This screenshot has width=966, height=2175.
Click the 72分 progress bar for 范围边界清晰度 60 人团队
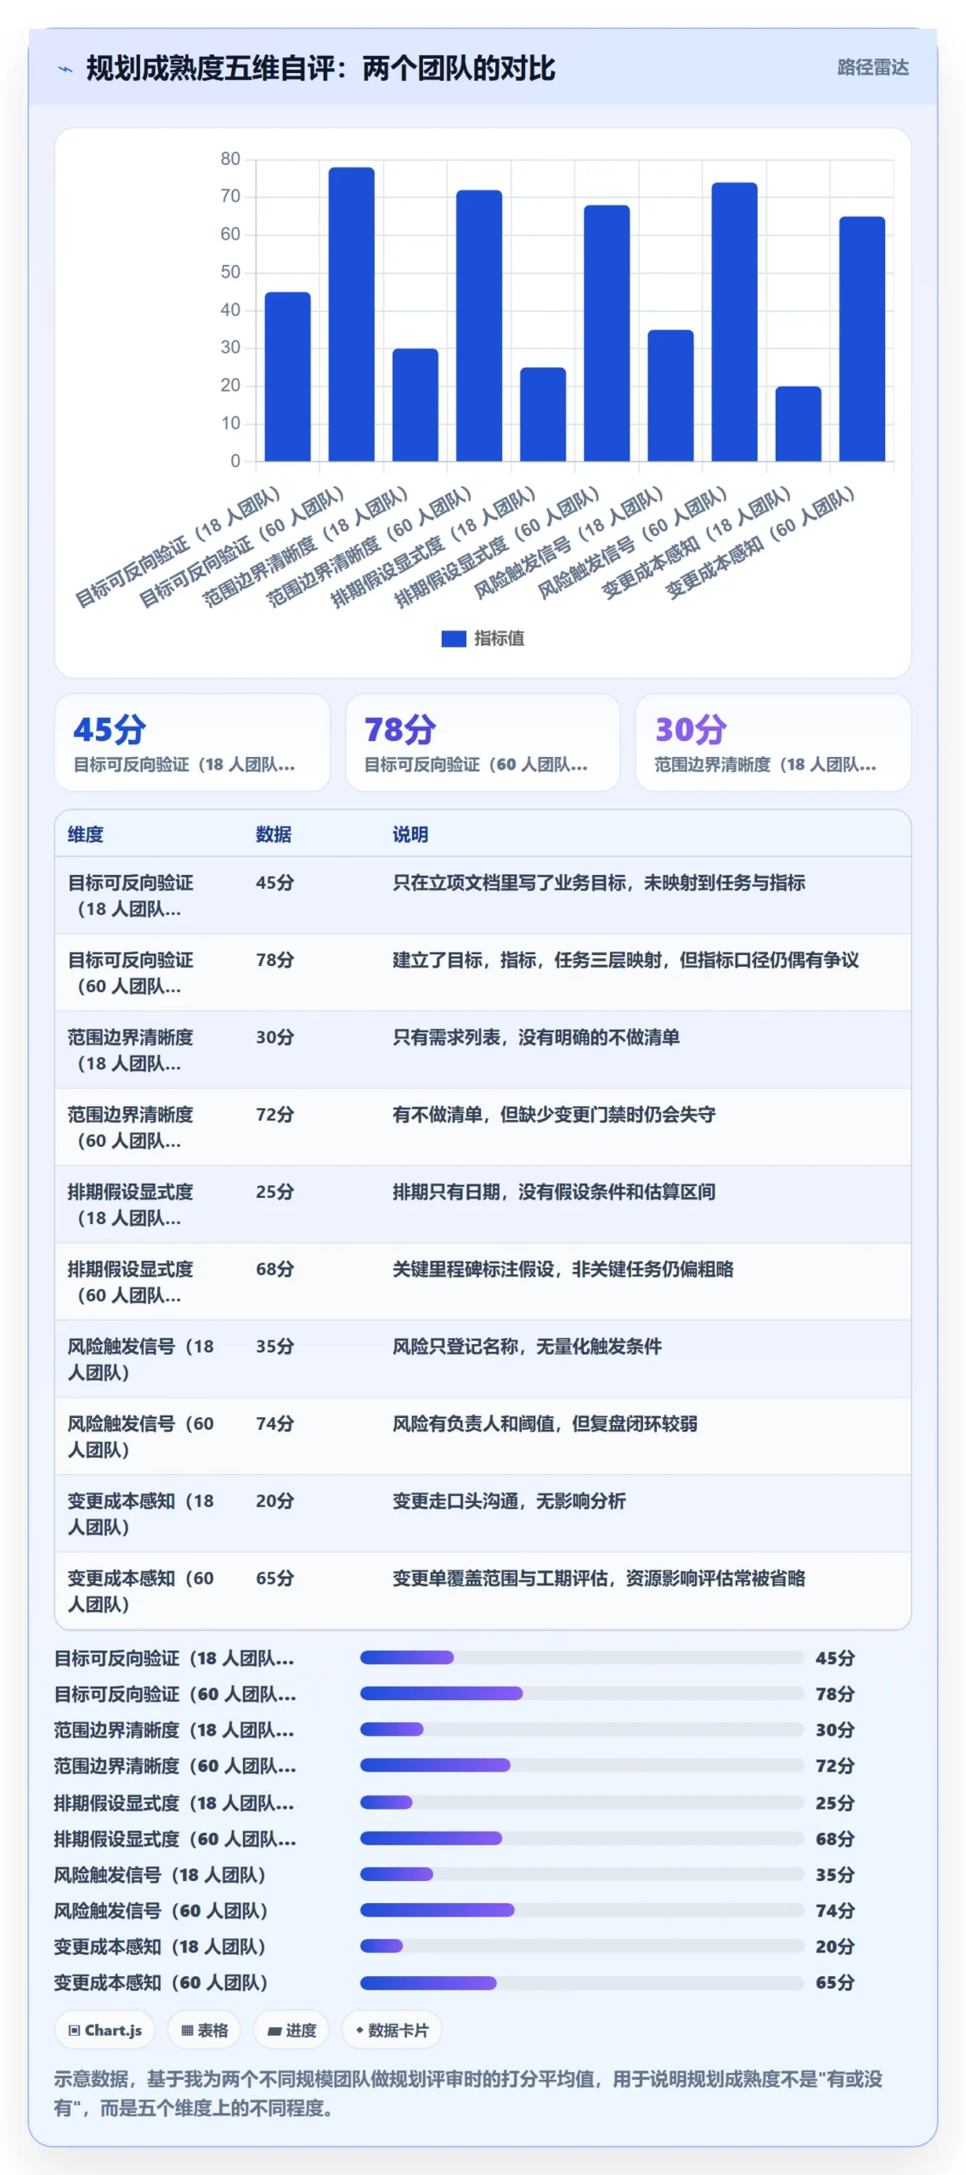pyautogui.click(x=581, y=1765)
